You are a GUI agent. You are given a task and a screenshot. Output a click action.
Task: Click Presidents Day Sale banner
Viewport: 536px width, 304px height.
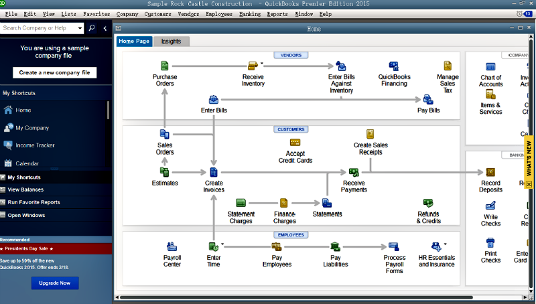tap(56, 248)
